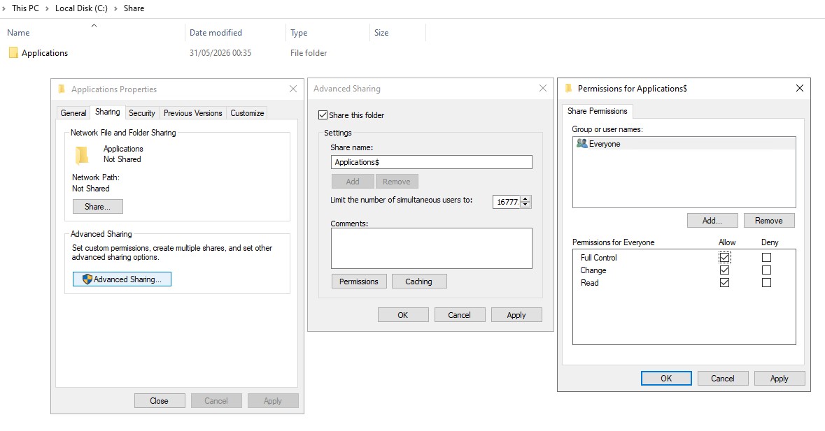Click folder icon in Permissions for Applications$ title
Screen dimensions: 825x431
click(568, 88)
